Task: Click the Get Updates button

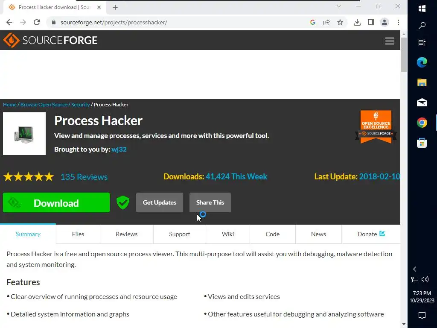Action: coord(160,202)
